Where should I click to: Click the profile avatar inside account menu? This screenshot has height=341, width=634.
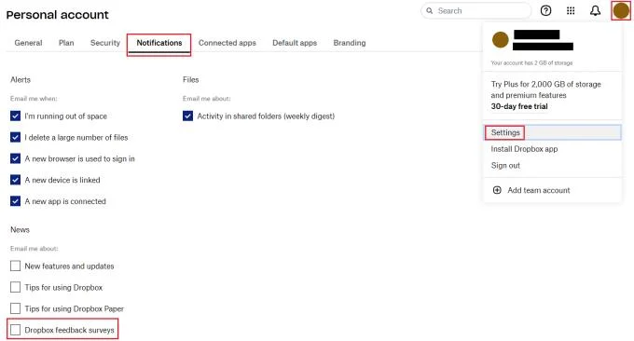click(x=500, y=40)
